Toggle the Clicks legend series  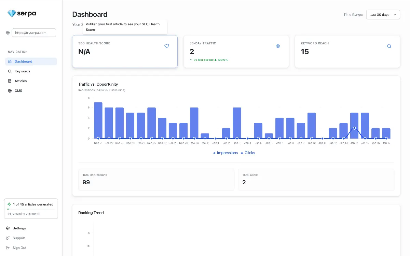coord(248,153)
